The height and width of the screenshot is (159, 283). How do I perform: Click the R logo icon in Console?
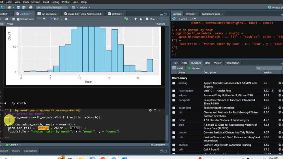pyautogui.click(x=174, y=19)
